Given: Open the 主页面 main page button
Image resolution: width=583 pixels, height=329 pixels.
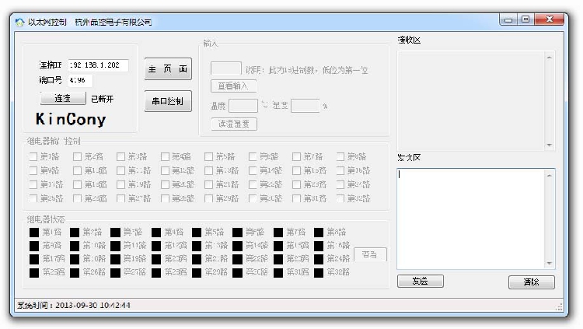Looking at the screenshot, I should click(168, 69).
